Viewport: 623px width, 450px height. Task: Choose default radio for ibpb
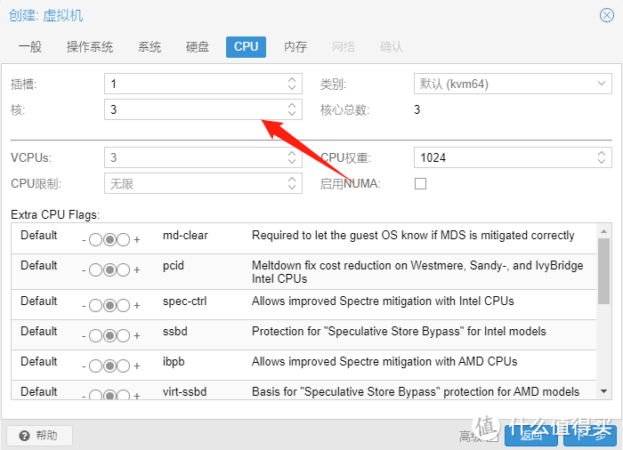point(109,366)
